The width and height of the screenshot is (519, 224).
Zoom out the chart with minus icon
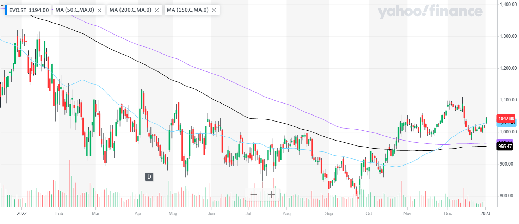coord(254,194)
